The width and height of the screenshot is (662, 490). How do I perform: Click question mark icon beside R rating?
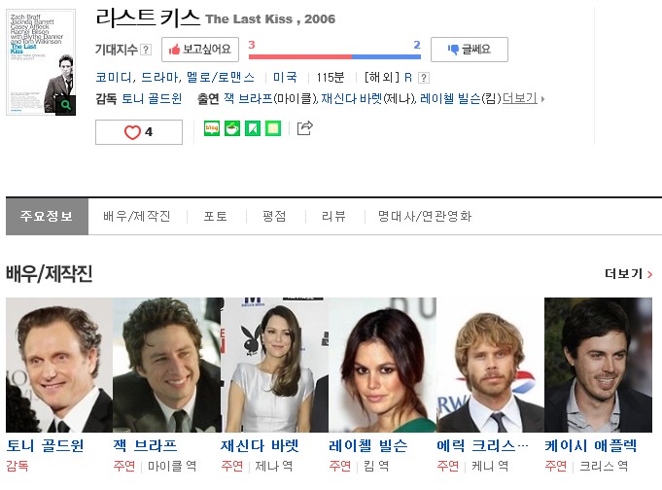coord(424,78)
